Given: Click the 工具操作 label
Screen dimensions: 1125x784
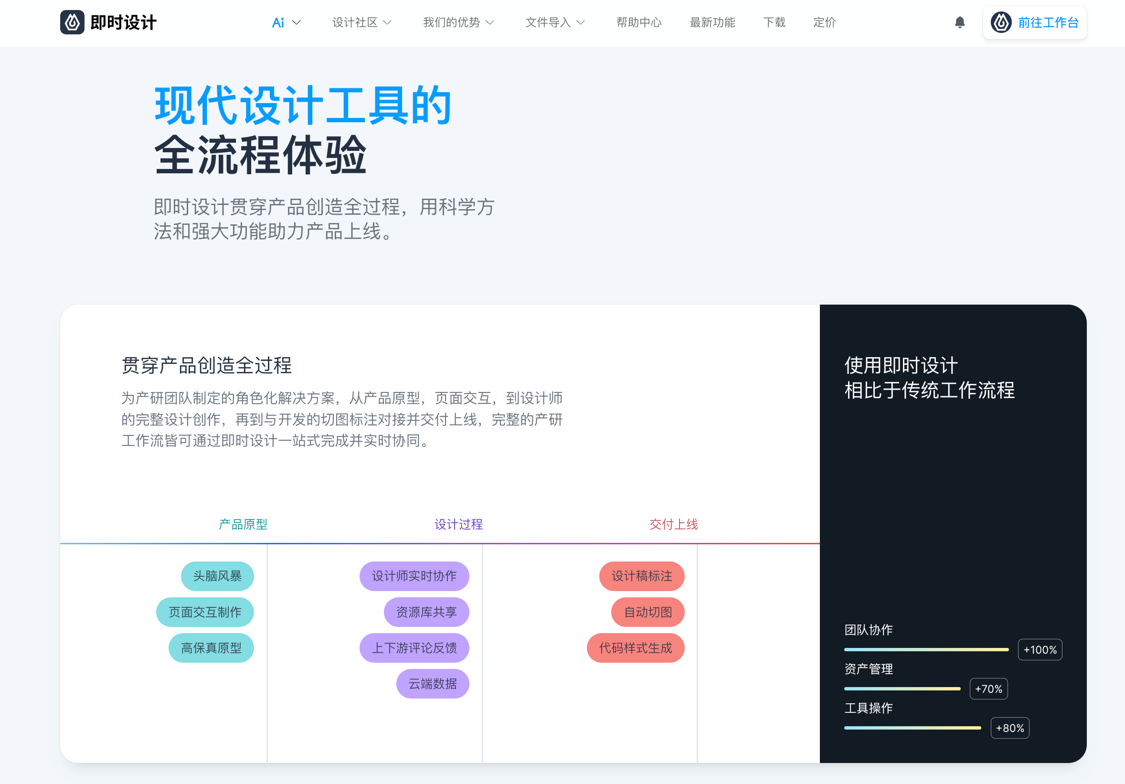Looking at the screenshot, I should click(869, 708).
